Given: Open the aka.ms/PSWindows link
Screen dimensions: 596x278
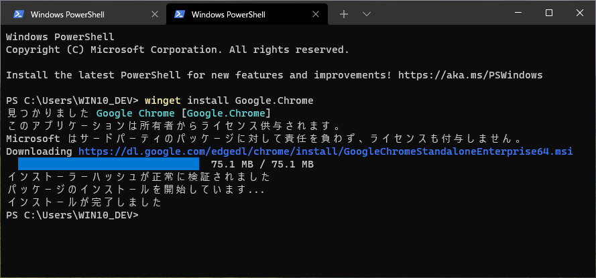Looking at the screenshot, I should pos(470,75).
